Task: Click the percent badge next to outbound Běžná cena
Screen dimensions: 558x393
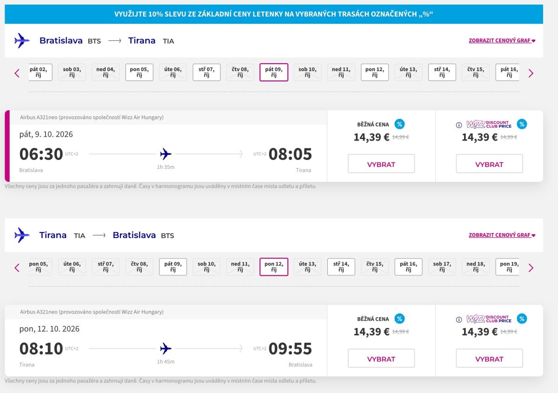Action: coord(399,124)
